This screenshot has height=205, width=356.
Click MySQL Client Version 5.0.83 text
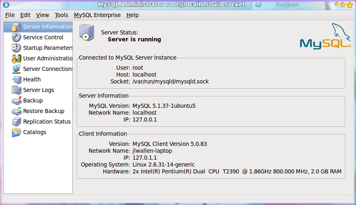click(x=169, y=144)
